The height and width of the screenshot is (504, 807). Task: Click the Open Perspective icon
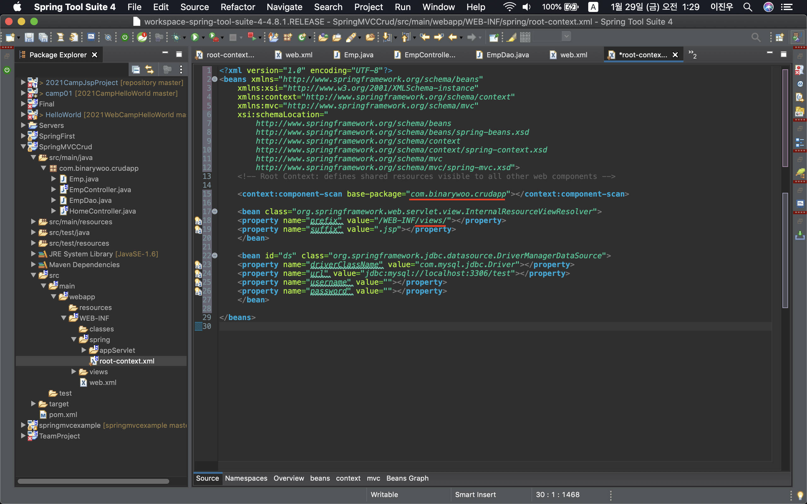tap(779, 37)
